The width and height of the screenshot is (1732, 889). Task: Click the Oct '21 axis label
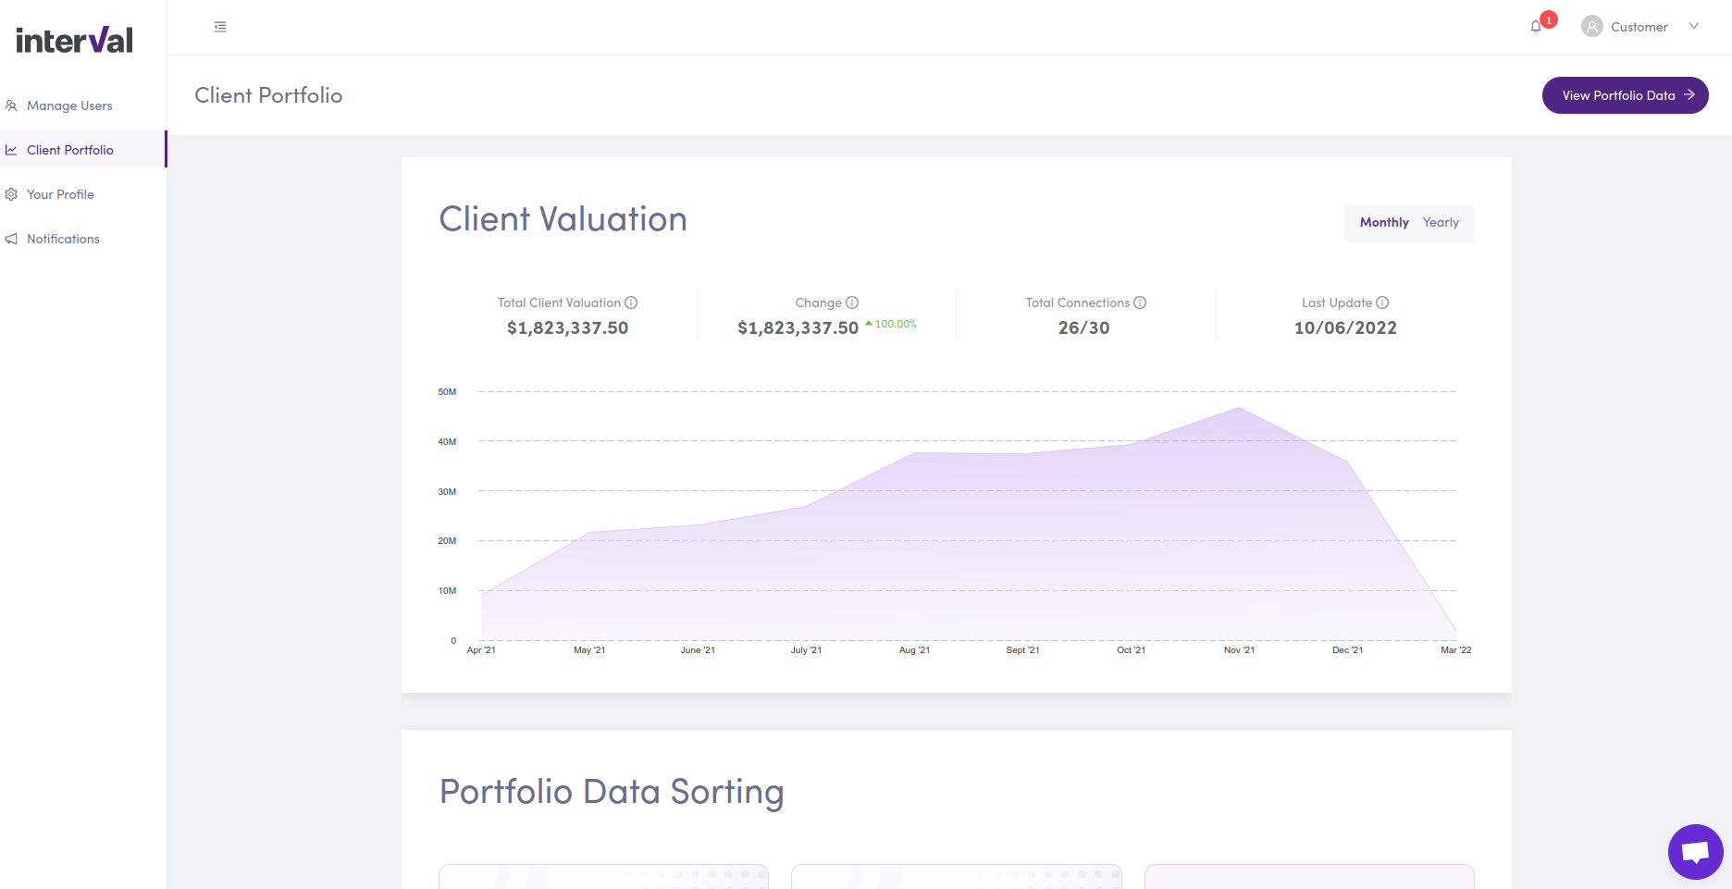point(1131,650)
